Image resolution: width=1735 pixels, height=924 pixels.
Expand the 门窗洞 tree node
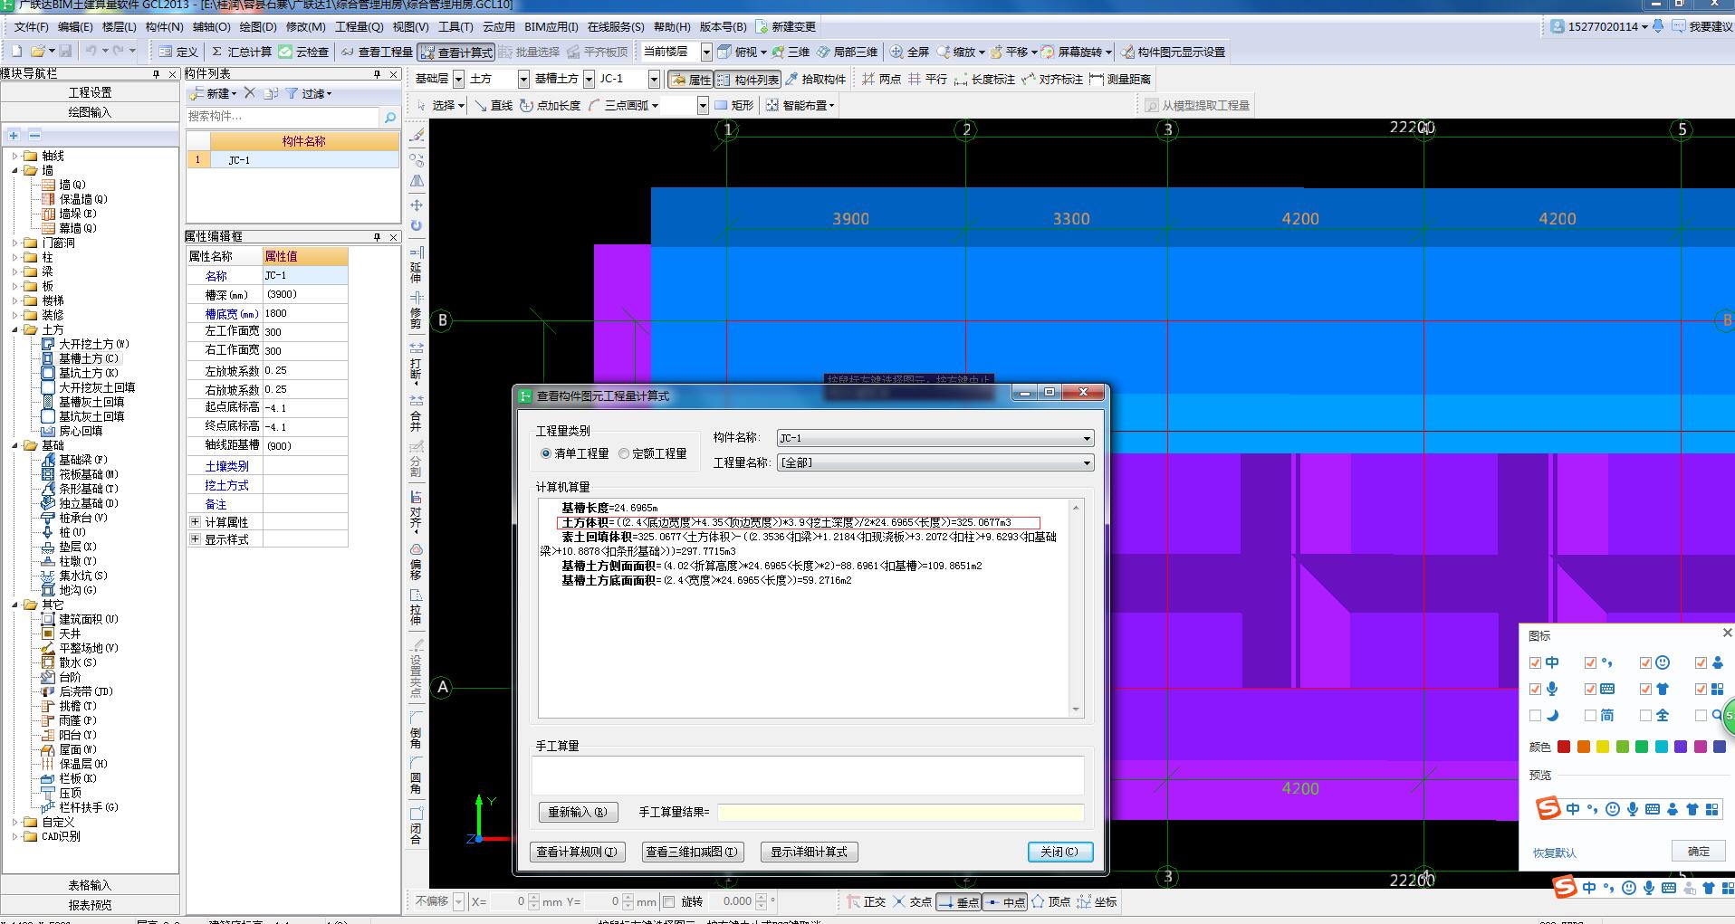tap(15, 243)
